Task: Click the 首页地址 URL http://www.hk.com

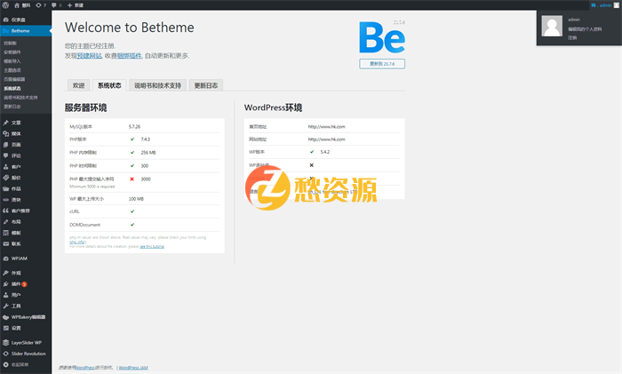Action: tap(326, 126)
